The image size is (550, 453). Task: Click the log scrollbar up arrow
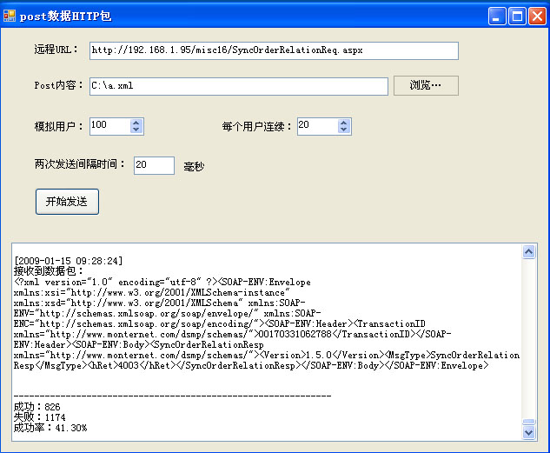528,251
